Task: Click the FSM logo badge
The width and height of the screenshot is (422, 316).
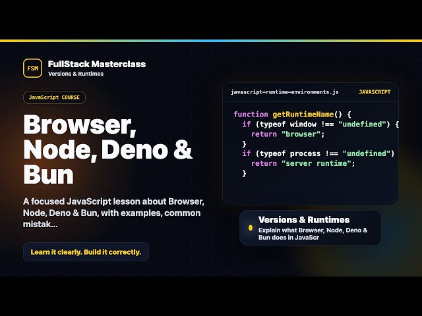Action: coord(32,68)
